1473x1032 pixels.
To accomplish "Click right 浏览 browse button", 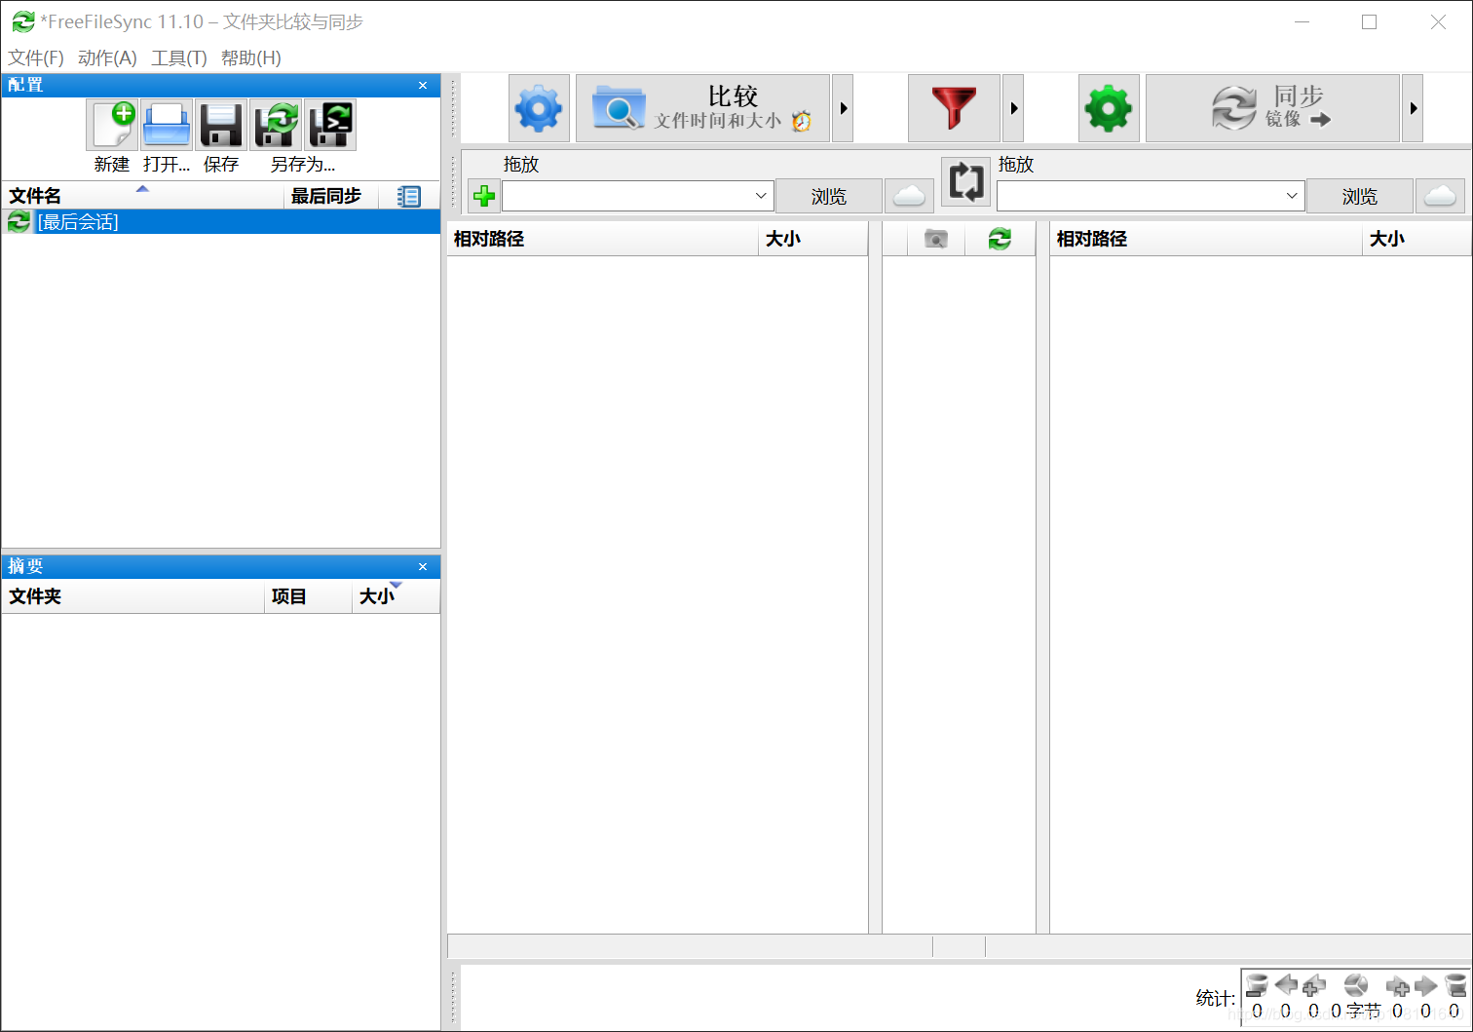I will (x=1360, y=196).
